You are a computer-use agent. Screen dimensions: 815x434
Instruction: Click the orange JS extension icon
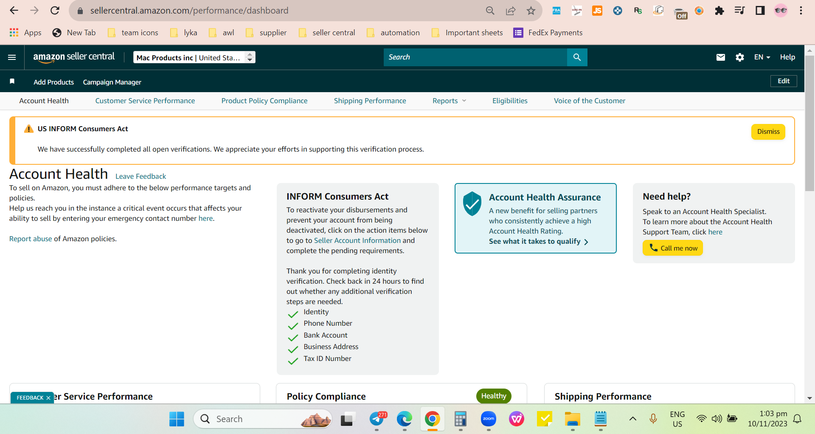[x=597, y=11]
